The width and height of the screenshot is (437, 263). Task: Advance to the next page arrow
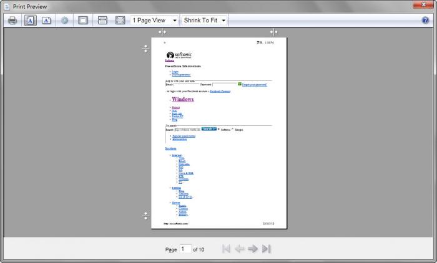253,249
